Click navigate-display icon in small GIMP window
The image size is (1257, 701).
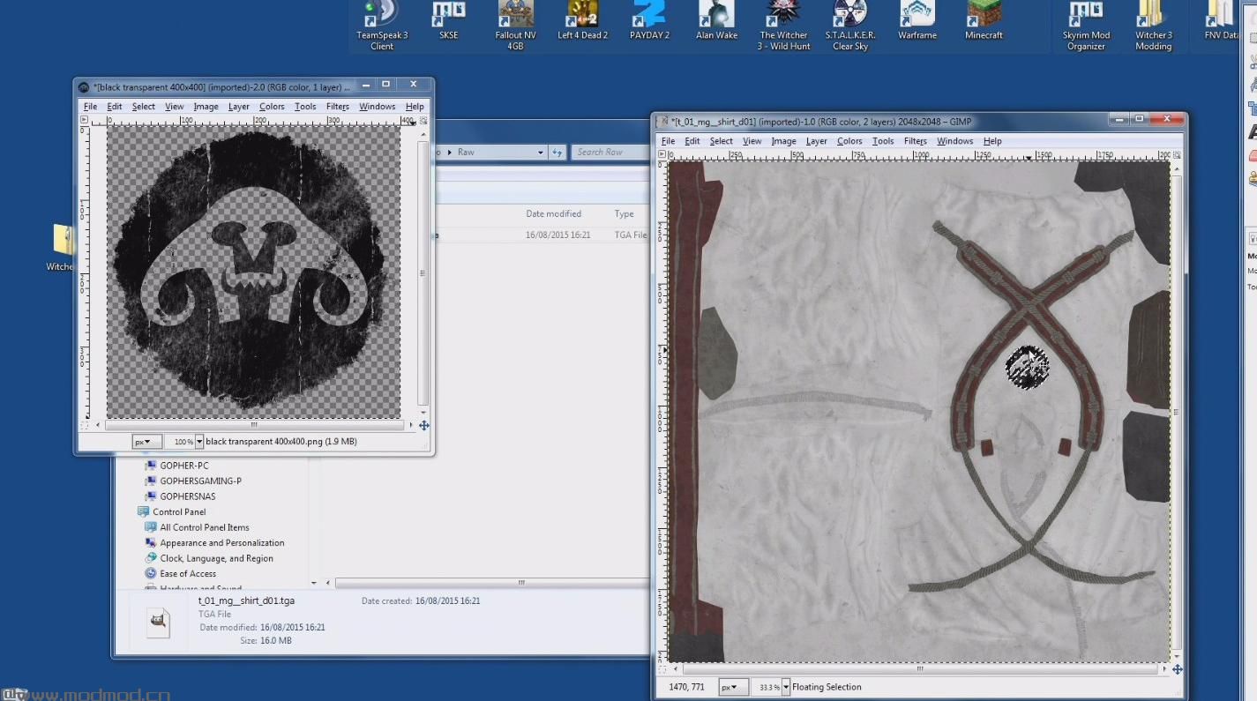point(423,425)
